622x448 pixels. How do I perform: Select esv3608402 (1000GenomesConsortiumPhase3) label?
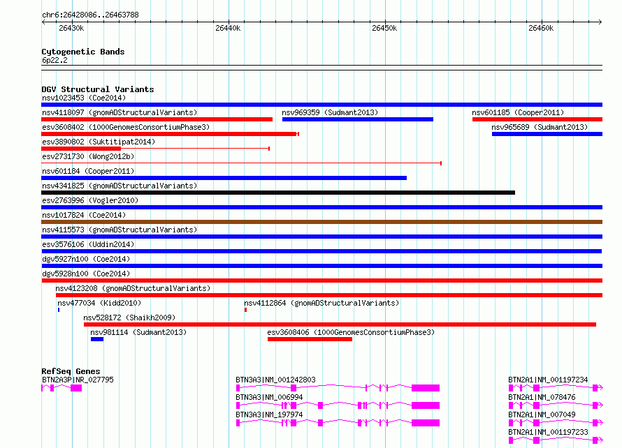tap(126, 127)
